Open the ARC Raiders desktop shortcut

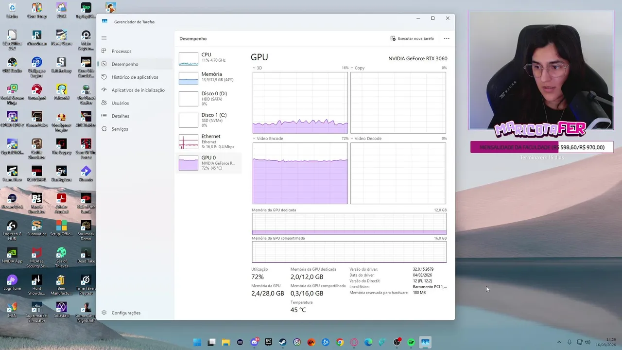(x=86, y=120)
